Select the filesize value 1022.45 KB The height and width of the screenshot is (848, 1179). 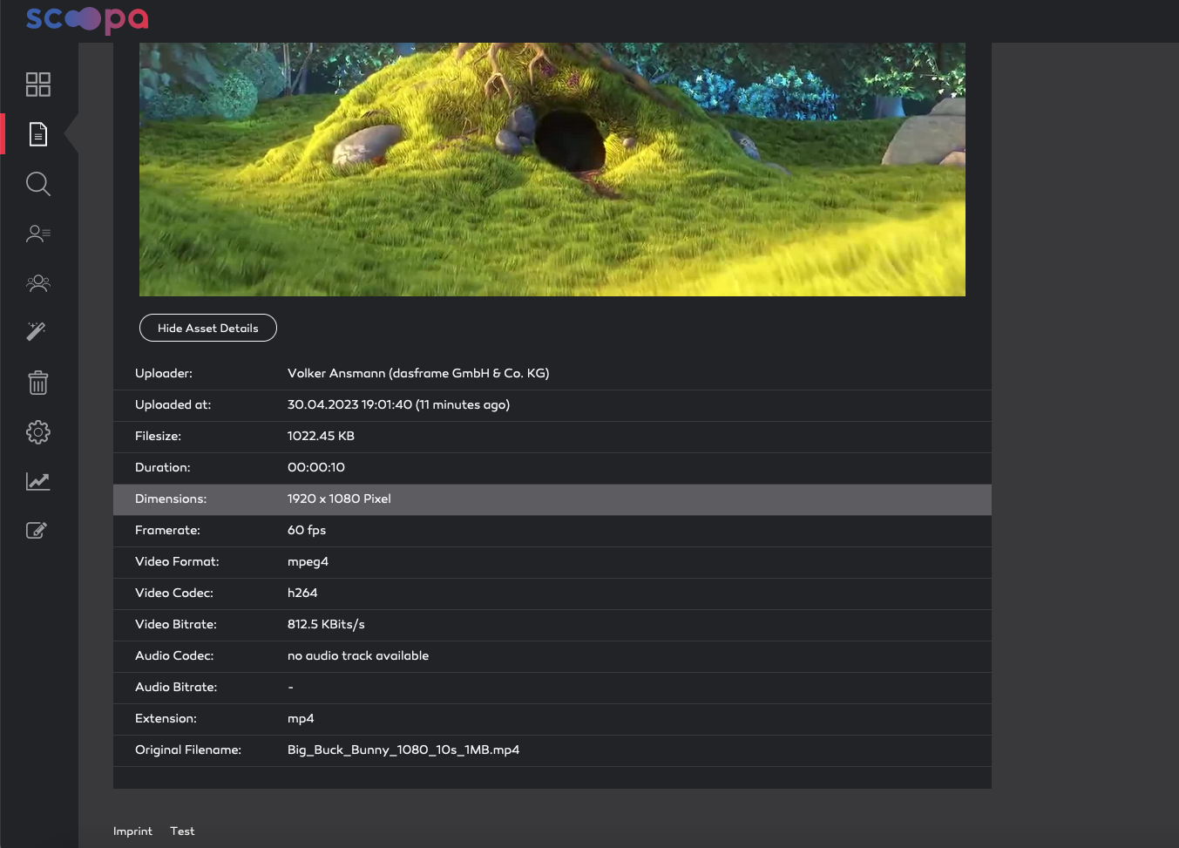click(x=321, y=436)
